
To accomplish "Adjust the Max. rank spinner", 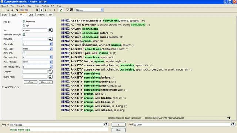I will click(x=51, y=49).
